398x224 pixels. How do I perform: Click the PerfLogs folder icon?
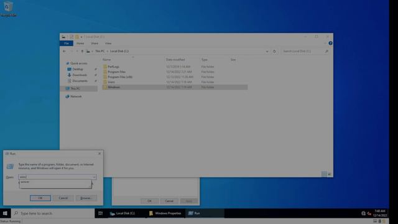point(105,67)
